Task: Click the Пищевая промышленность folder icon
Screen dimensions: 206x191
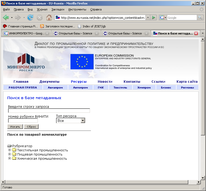Action: (x=14, y=154)
